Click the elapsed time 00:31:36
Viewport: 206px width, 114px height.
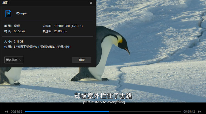click(x=16, y=112)
